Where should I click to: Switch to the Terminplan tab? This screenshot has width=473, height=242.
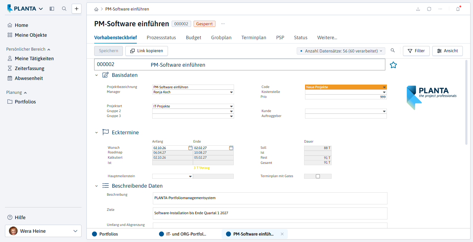click(254, 38)
